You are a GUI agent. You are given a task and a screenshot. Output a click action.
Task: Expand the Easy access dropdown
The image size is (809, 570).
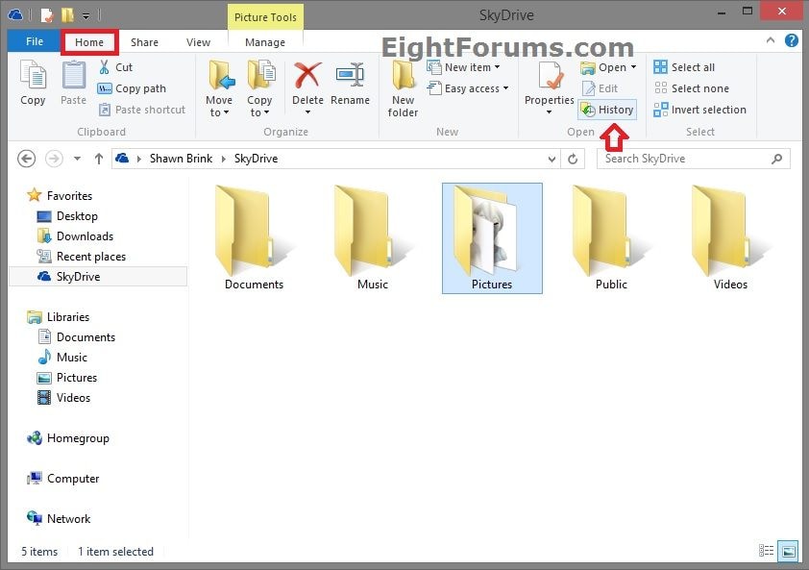pyautogui.click(x=506, y=88)
